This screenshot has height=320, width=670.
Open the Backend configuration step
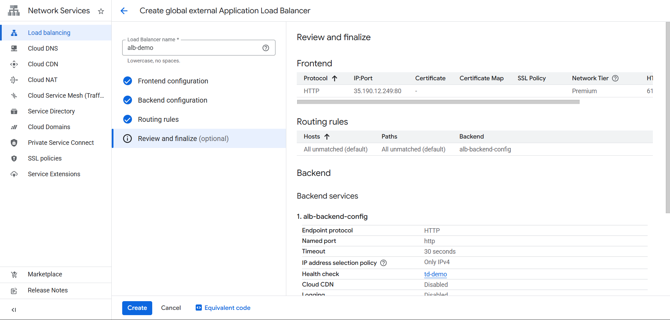click(172, 100)
